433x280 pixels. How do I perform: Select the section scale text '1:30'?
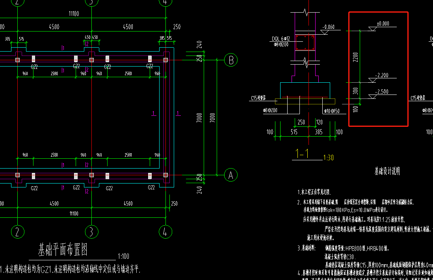coord(328,158)
